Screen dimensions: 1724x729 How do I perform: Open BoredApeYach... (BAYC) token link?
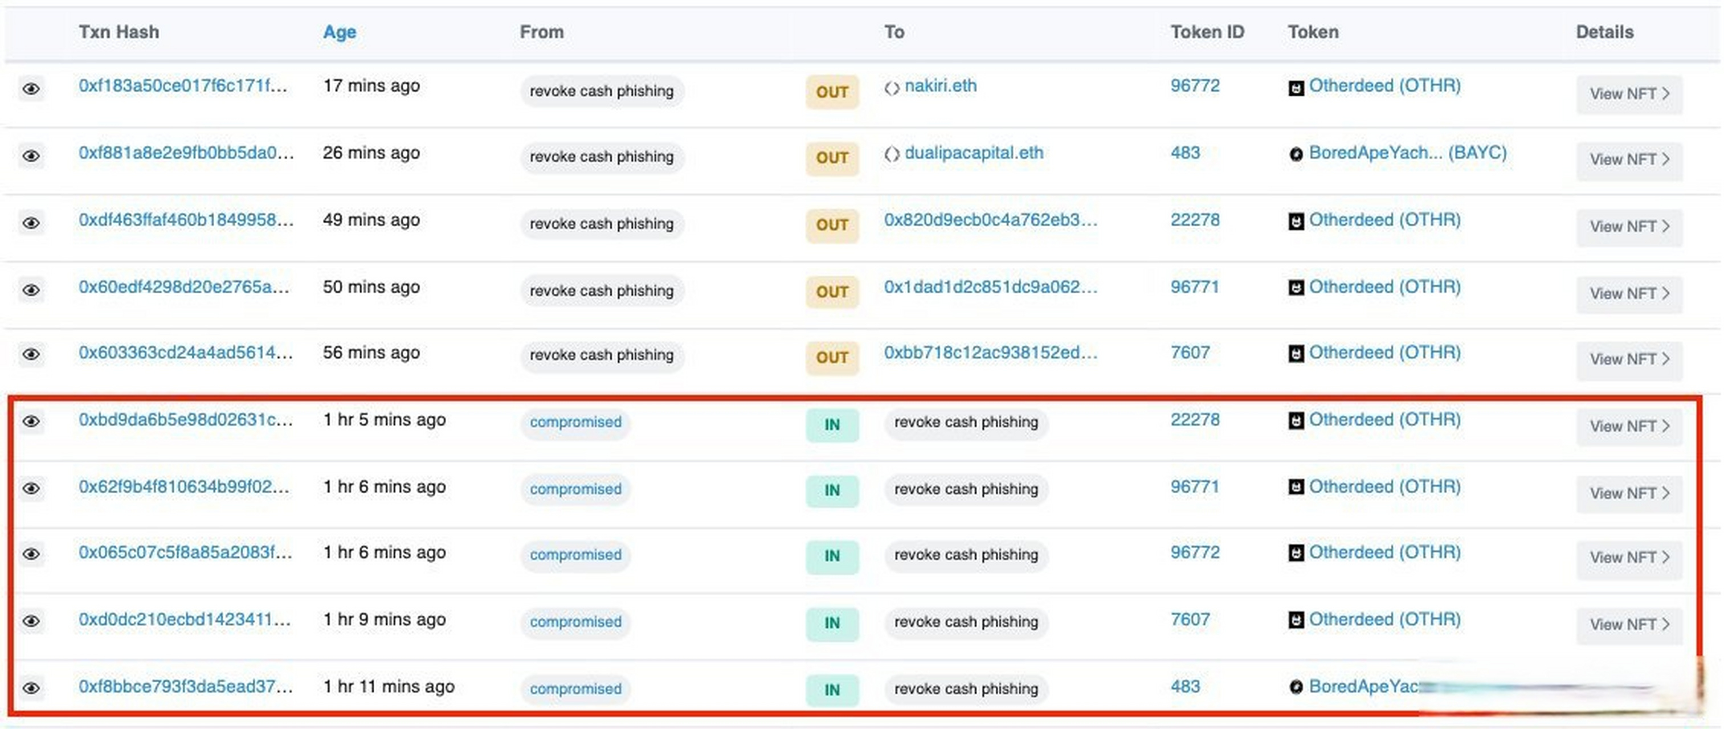(1407, 153)
